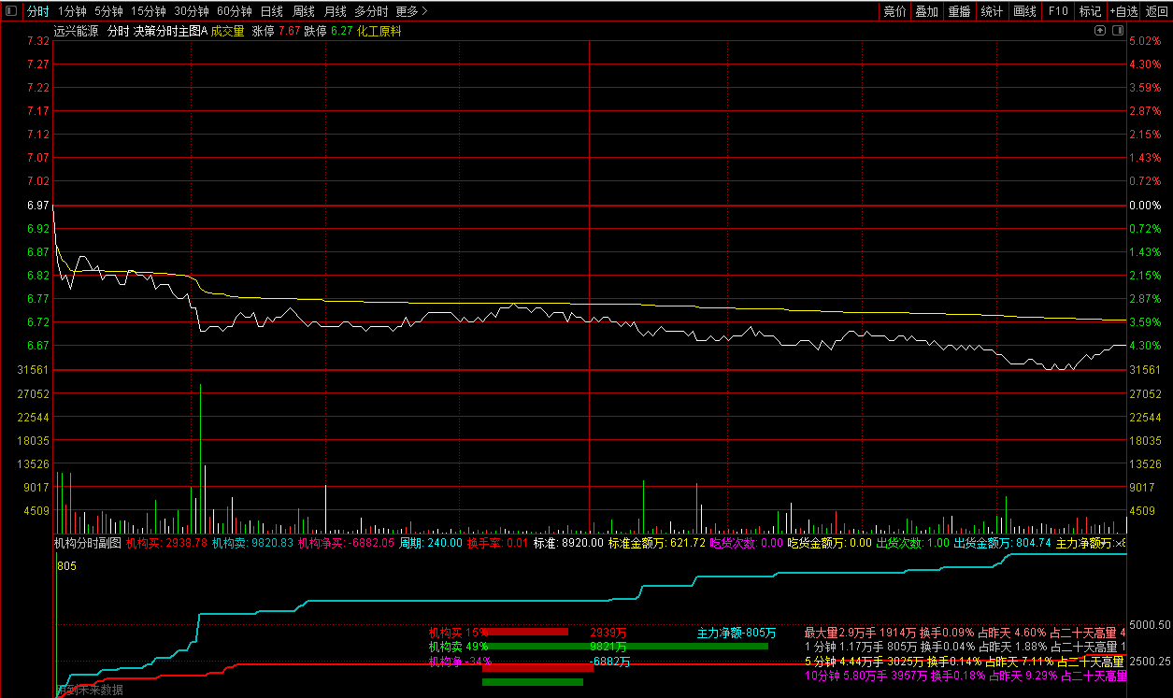Add stock via +自选 button
1173x698 pixels.
pos(1123,11)
